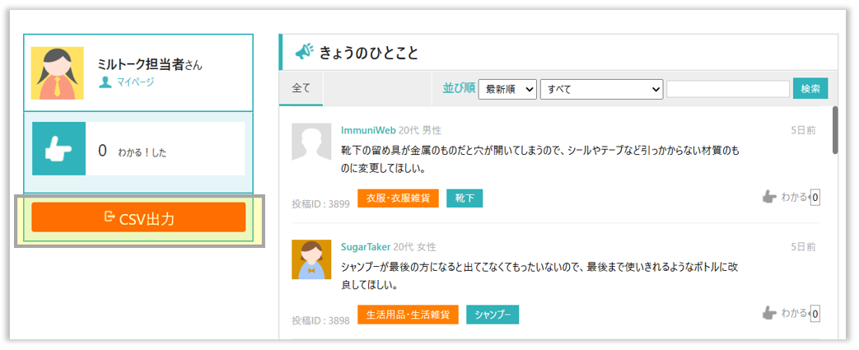Screen dimensions: 859x350
Task: Open the すべて category dropdown
Action: tap(601, 89)
